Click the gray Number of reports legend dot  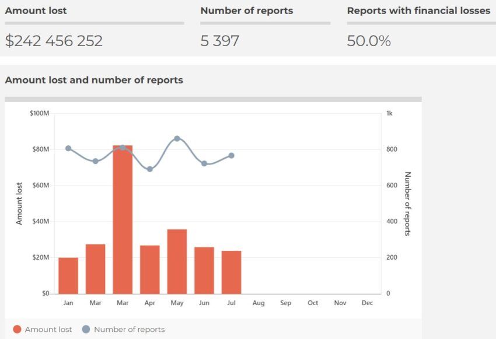tap(86, 329)
